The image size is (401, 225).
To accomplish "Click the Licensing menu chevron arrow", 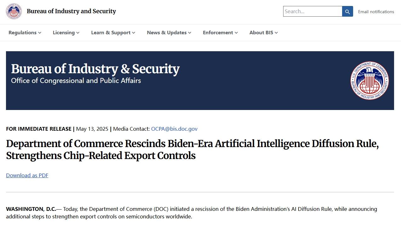I will 78,33.
